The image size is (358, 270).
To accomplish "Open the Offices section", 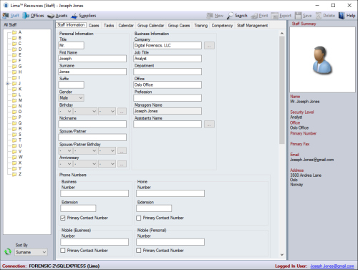I will (x=33, y=16).
